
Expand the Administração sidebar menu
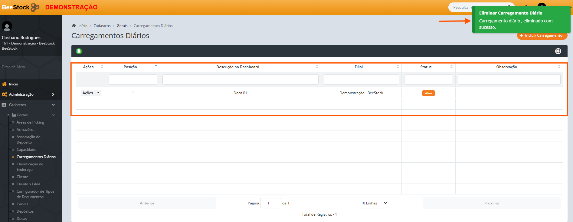53,94
